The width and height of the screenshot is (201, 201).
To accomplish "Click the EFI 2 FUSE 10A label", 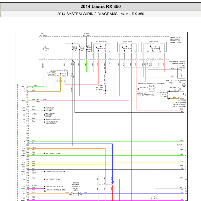I will (x=75, y=49).
